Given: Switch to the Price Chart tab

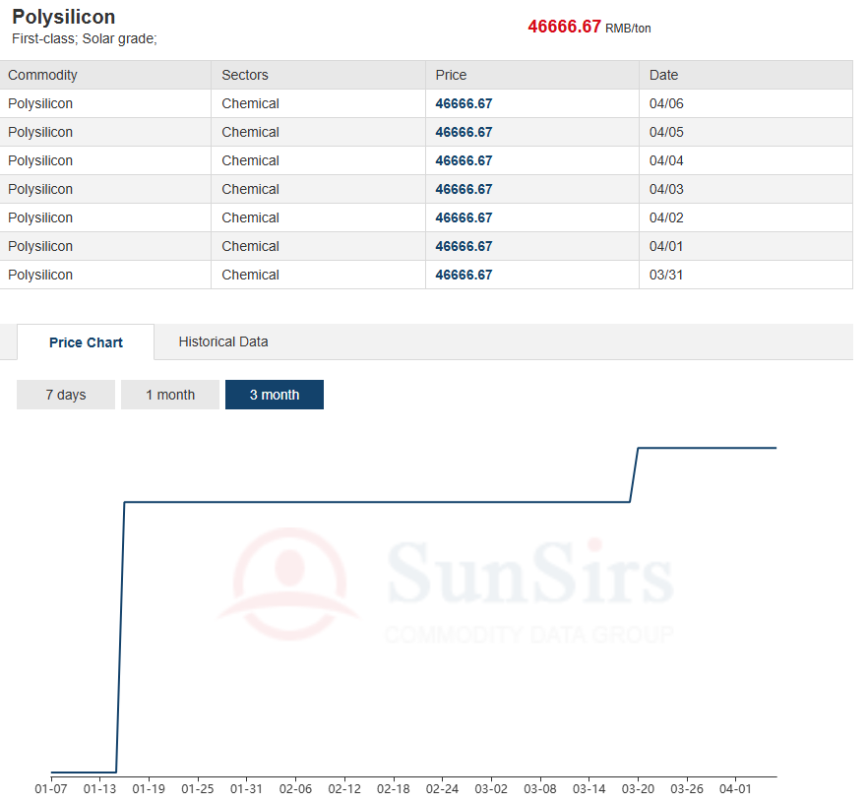Looking at the screenshot, I should 86,342.
